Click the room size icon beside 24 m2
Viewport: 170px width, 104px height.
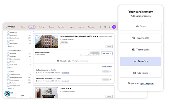37,73
